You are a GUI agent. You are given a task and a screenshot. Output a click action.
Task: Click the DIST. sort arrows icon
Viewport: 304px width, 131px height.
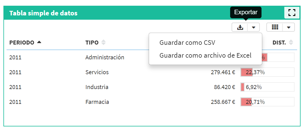[x=291, y=43]
